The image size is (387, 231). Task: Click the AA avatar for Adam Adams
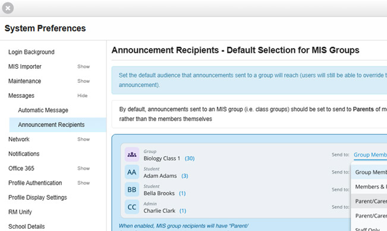point(132,172)
